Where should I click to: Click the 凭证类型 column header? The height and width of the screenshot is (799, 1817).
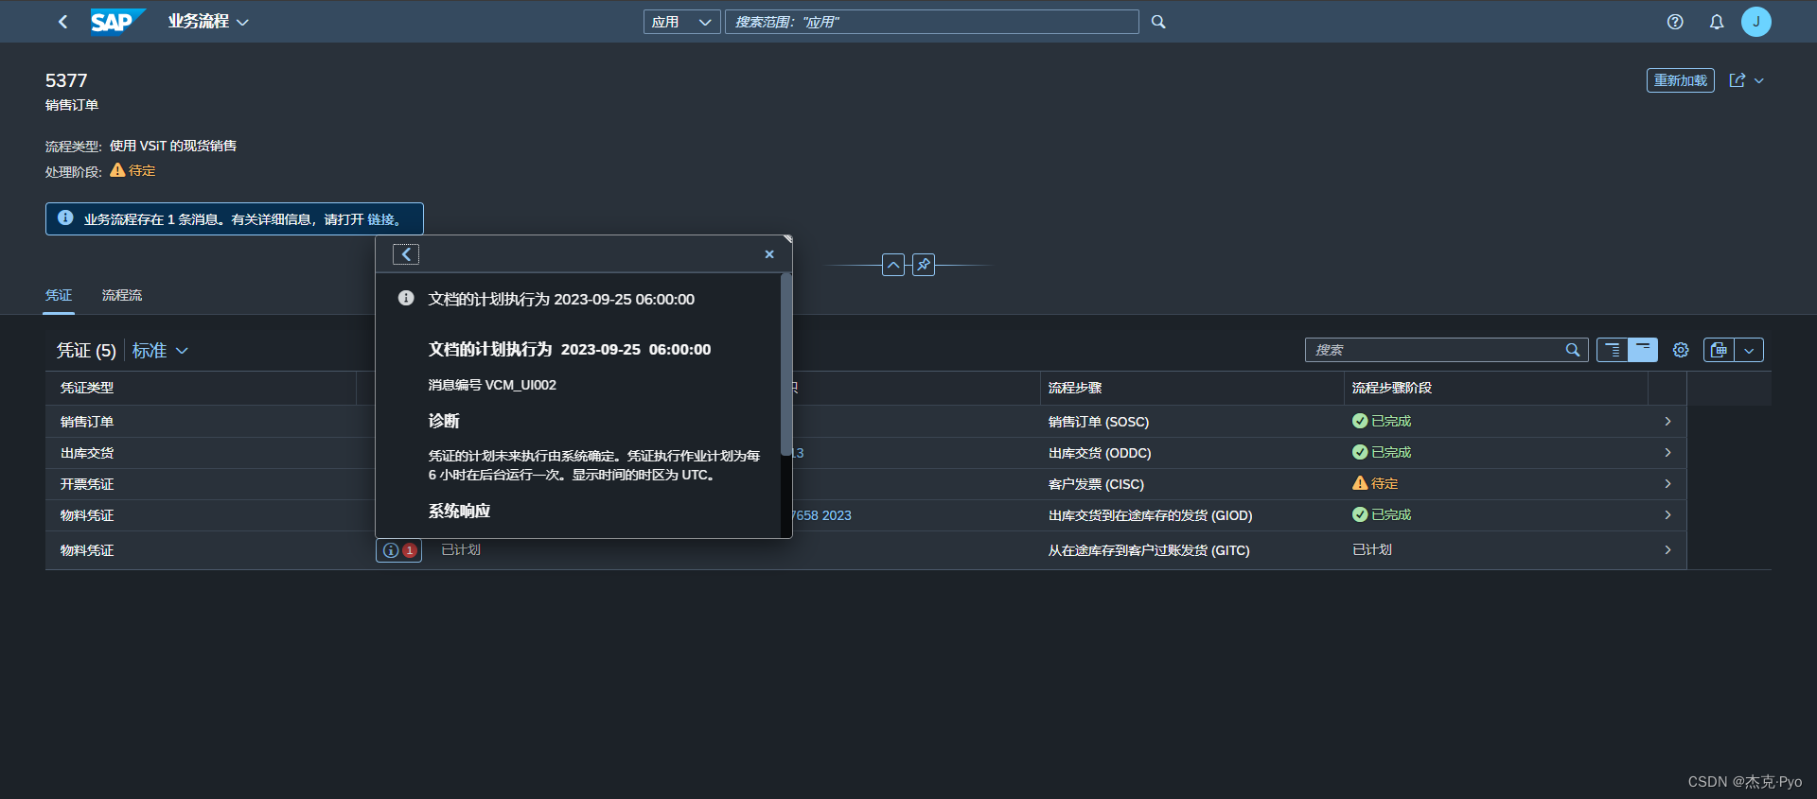click(x=201, y=388)
